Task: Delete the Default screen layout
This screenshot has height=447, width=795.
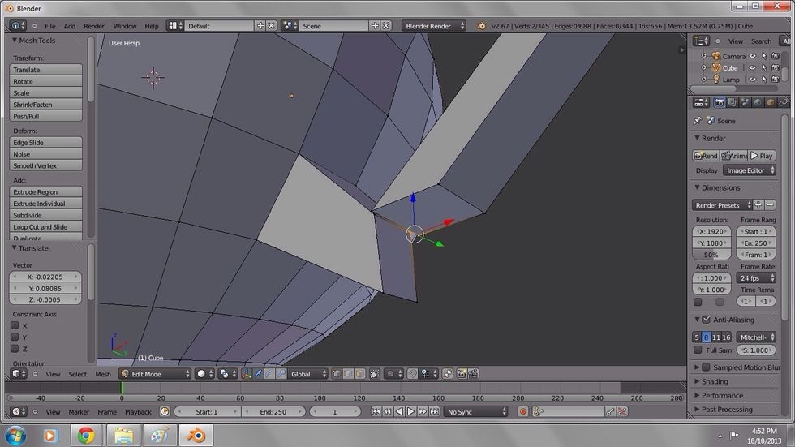Action: pyautogui.click(x=272, y=25)
